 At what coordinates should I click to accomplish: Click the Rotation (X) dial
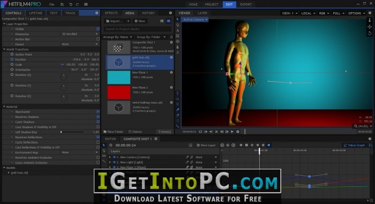63,77
